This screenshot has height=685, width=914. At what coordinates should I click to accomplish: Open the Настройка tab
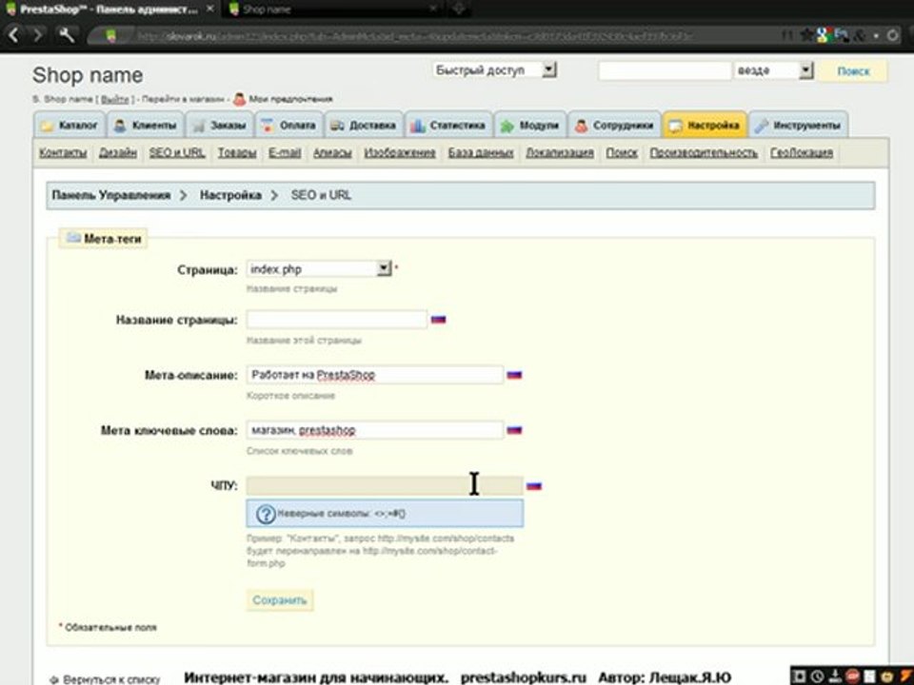click(x=705, y=126)
